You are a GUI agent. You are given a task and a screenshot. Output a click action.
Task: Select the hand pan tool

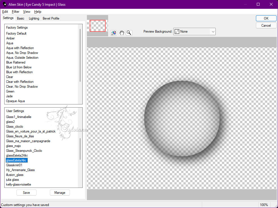(x=121, y=33)
